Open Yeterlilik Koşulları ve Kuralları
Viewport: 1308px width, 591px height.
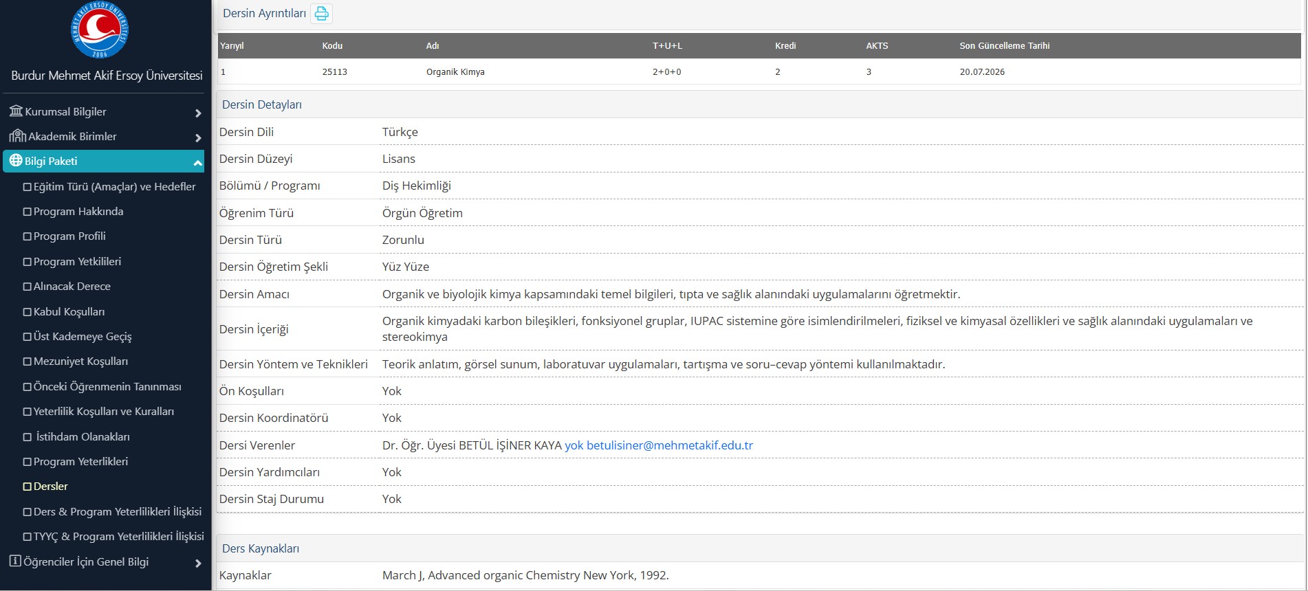pyautogui.click(x=104, y=411)
